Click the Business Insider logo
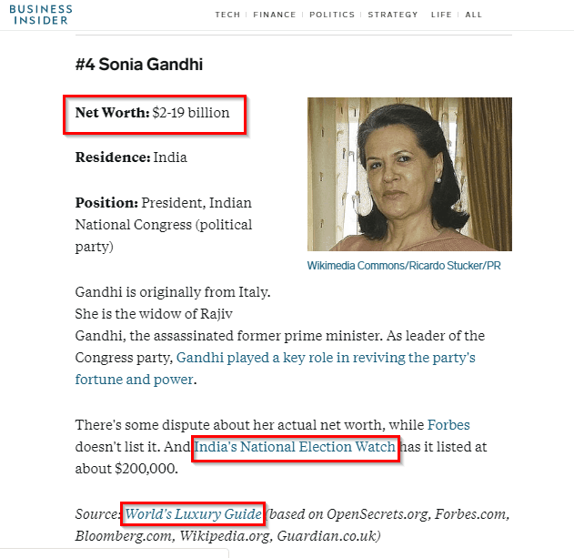The width and height of the screenshot is (574, 558). (x=40, y=15)
